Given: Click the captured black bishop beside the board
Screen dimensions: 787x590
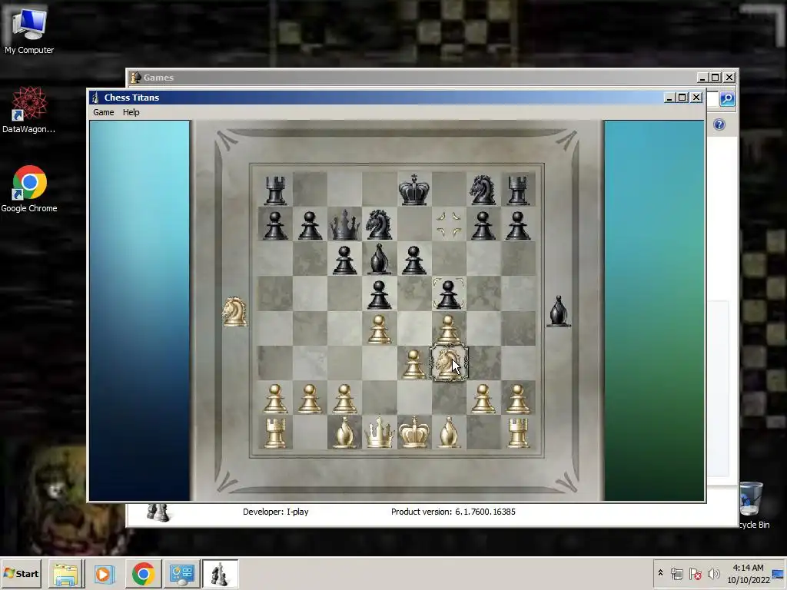Looking at the screenshot, I should 559,312.
